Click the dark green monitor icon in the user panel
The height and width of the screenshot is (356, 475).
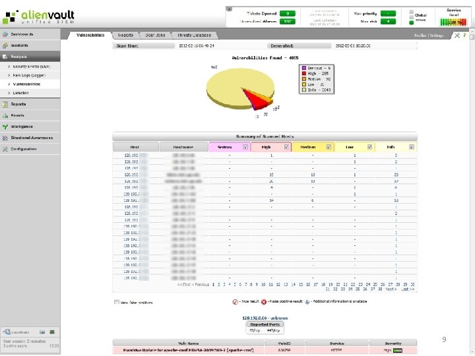pos(52,332)
